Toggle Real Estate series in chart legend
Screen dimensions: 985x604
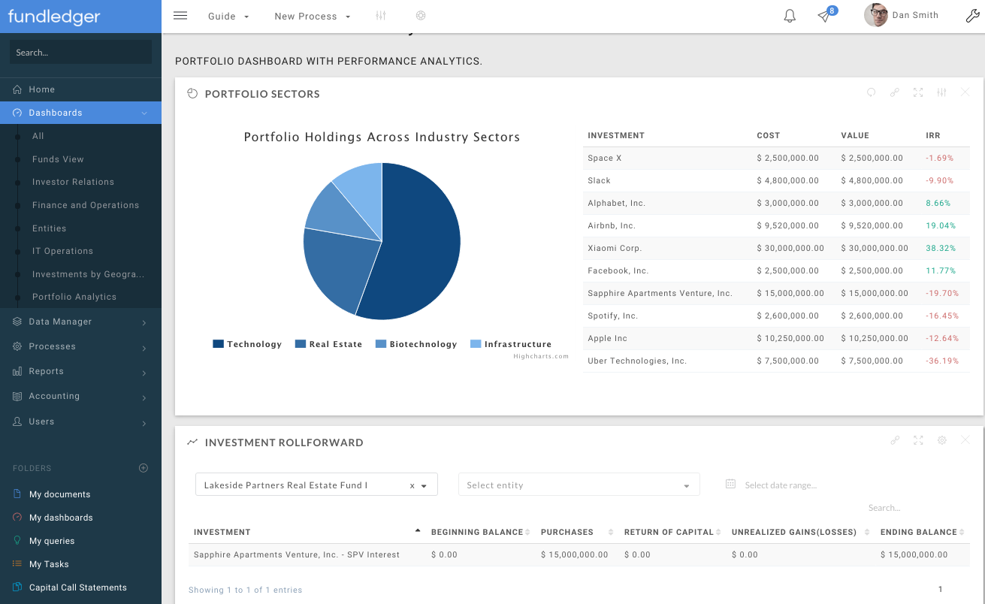coord(328,344)
